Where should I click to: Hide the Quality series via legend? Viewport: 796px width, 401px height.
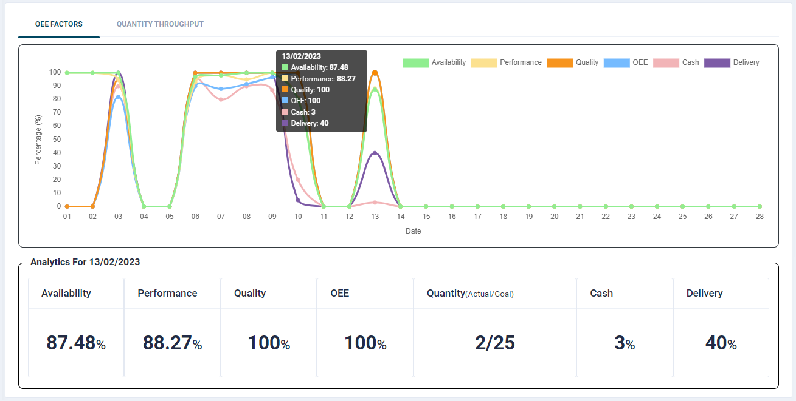[x=572, y=62]
